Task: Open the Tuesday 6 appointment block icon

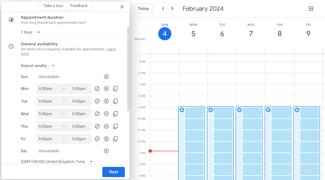Action: coord(211,110)
